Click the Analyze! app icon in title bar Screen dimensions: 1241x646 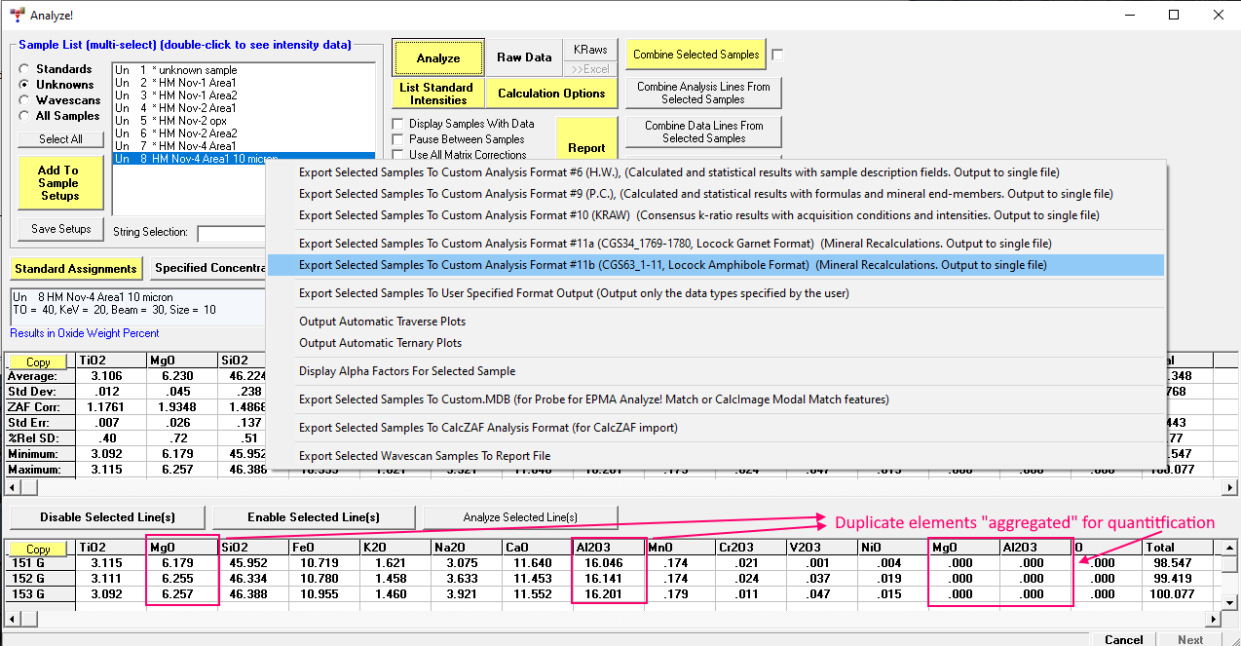[17, 15]
